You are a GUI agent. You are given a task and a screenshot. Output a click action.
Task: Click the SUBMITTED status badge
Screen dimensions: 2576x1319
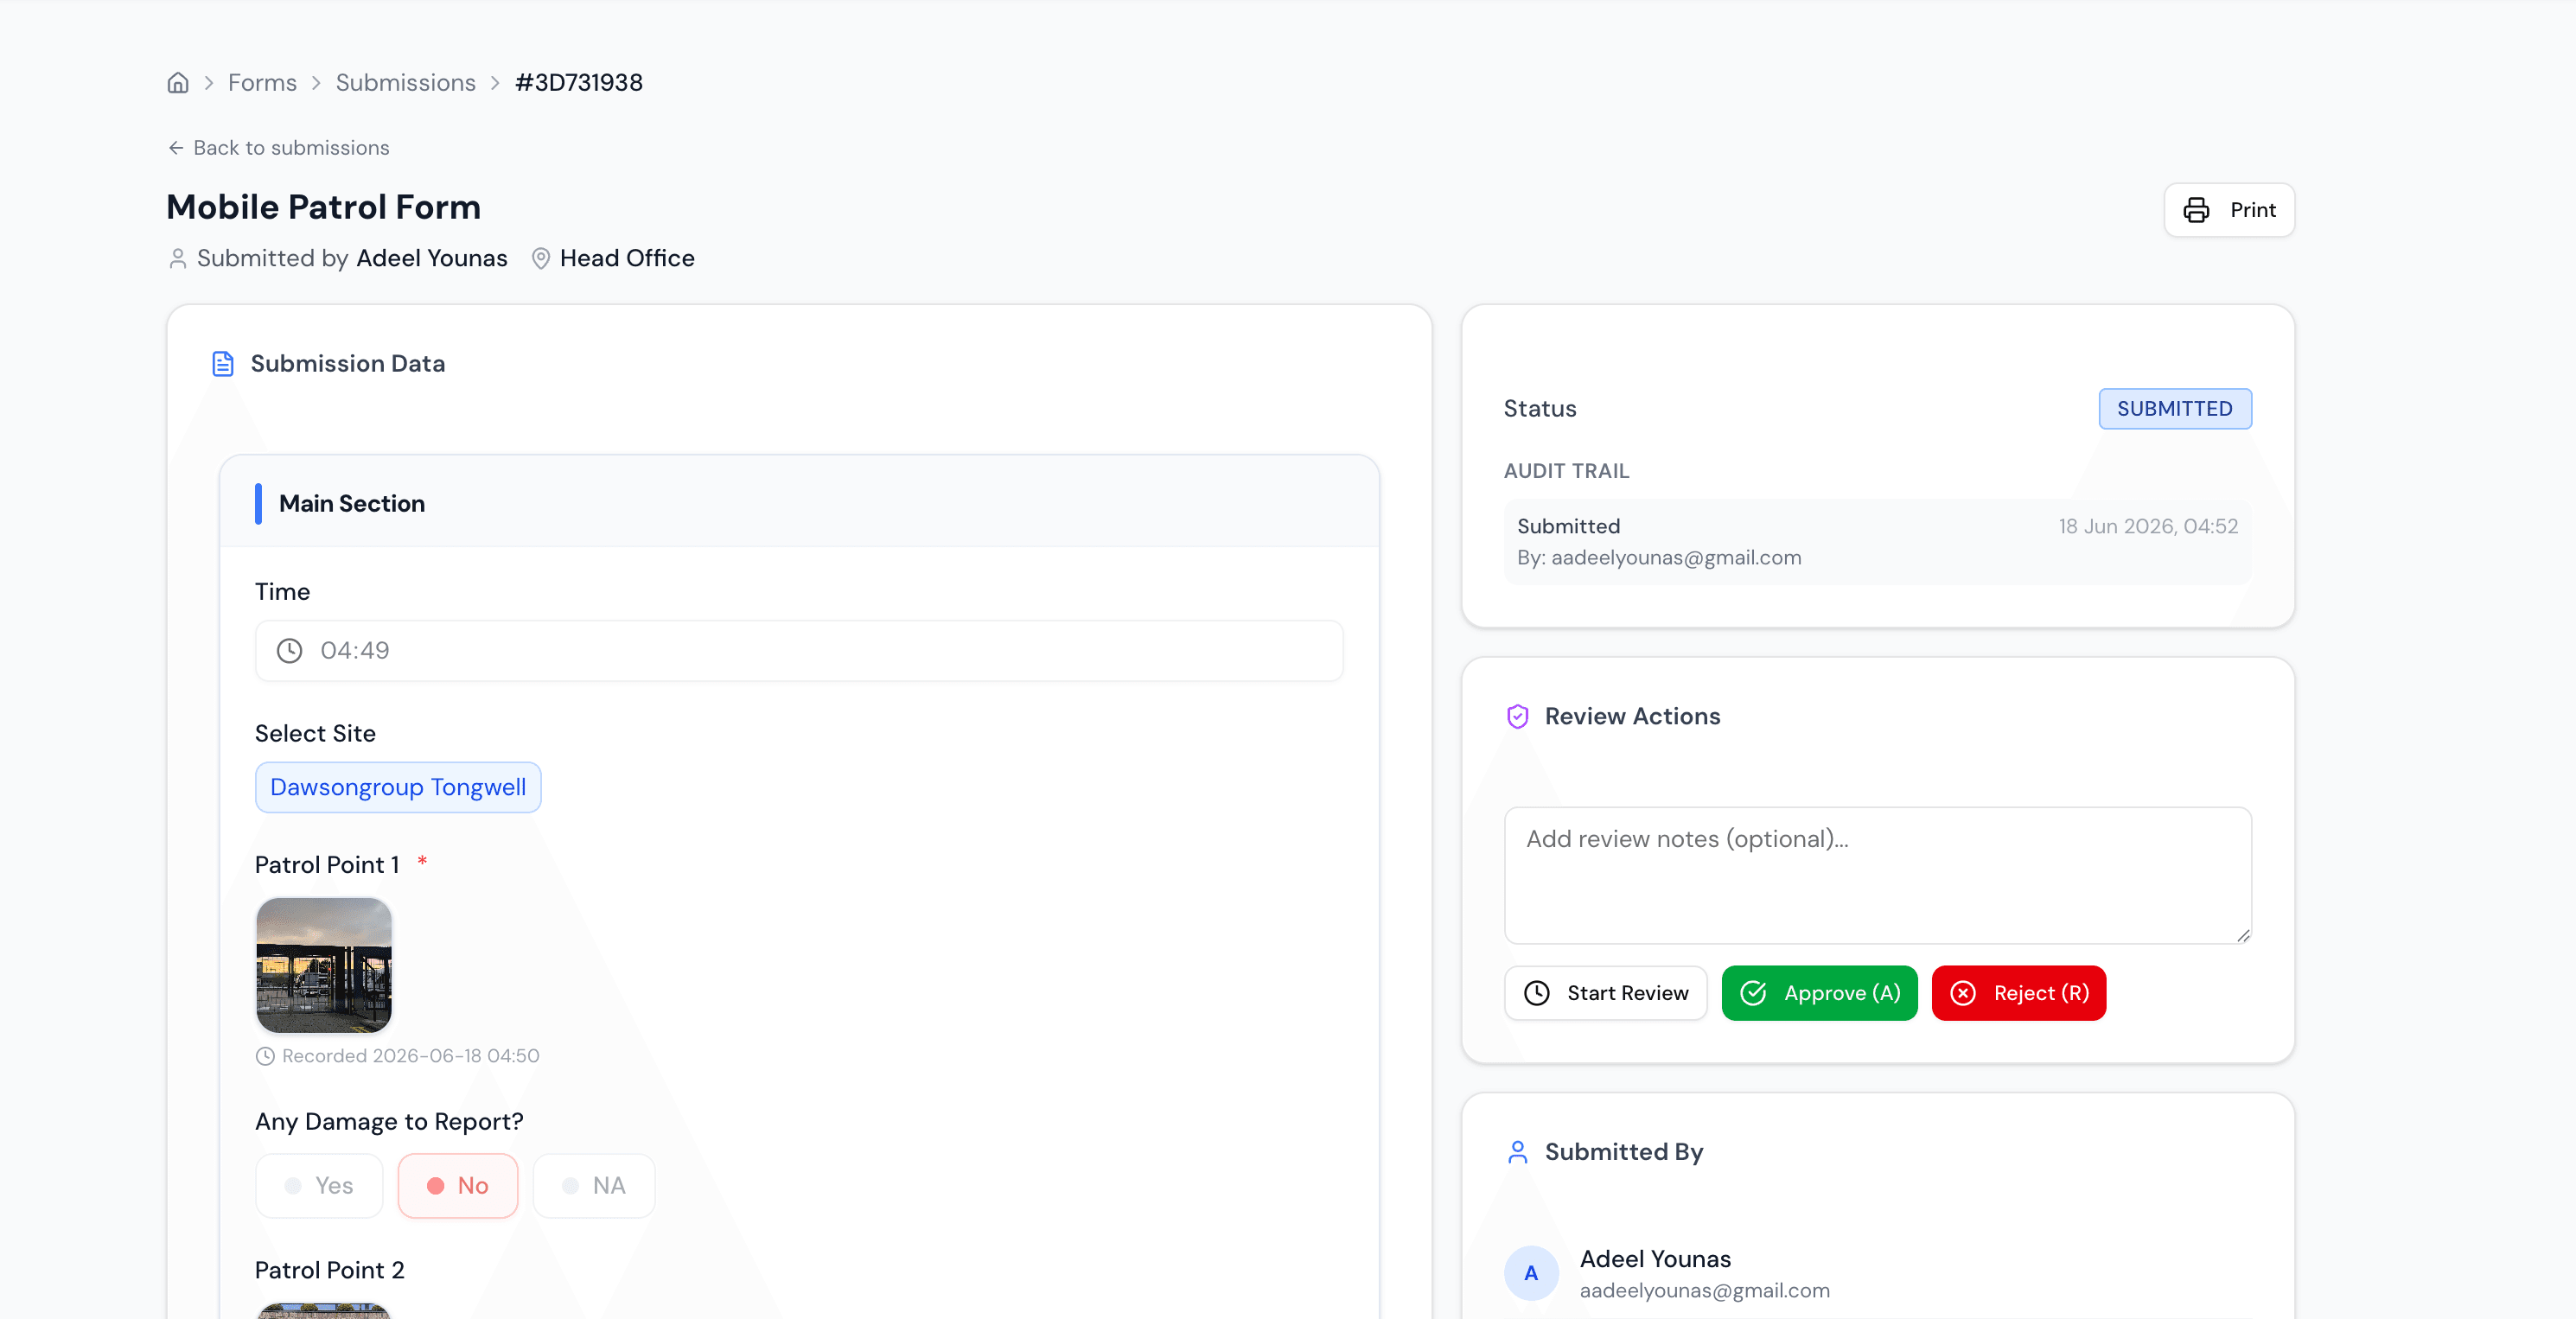pos(2175,409)
